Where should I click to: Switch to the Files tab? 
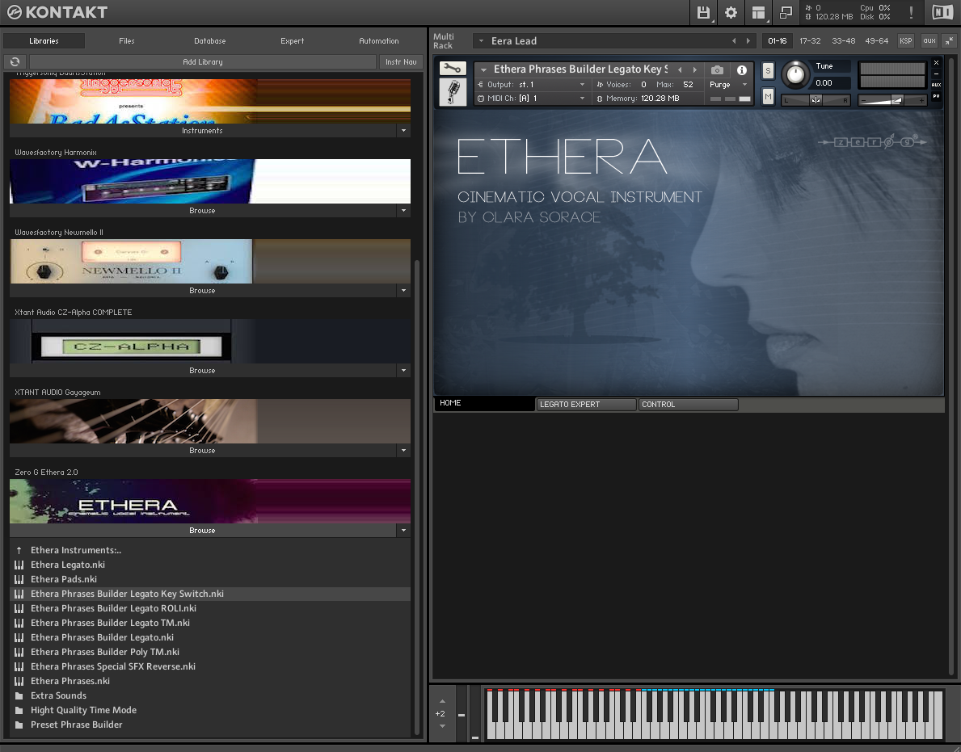[127, 41]
